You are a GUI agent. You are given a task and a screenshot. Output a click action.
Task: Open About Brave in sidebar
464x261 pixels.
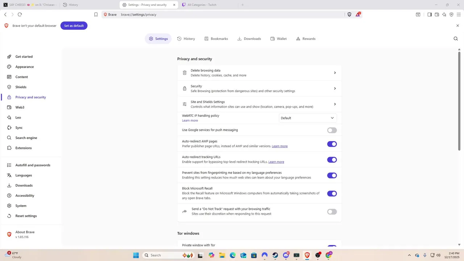pos(25,234)
